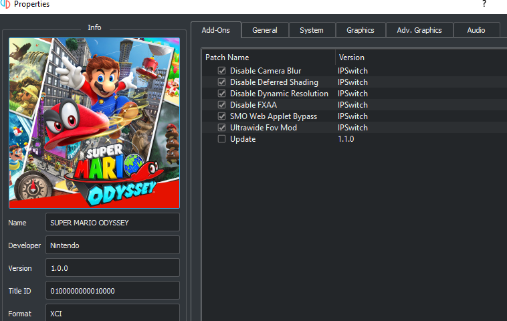Viewport: 507px width, 321px height.
Task: Click the Format field showing XCI
Action: (x=112, y=313)
